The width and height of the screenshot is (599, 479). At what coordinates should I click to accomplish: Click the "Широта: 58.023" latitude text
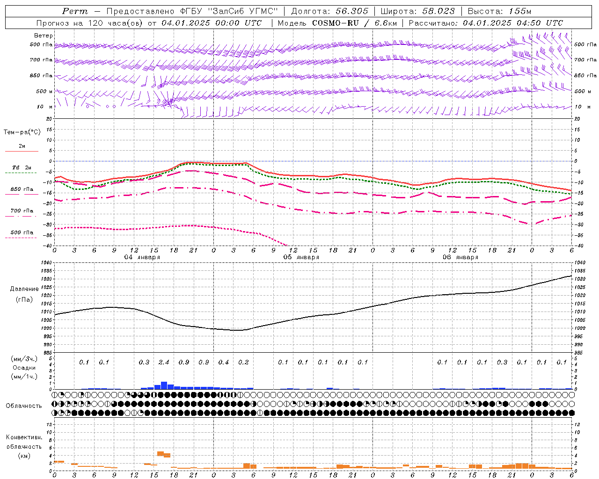417,11
